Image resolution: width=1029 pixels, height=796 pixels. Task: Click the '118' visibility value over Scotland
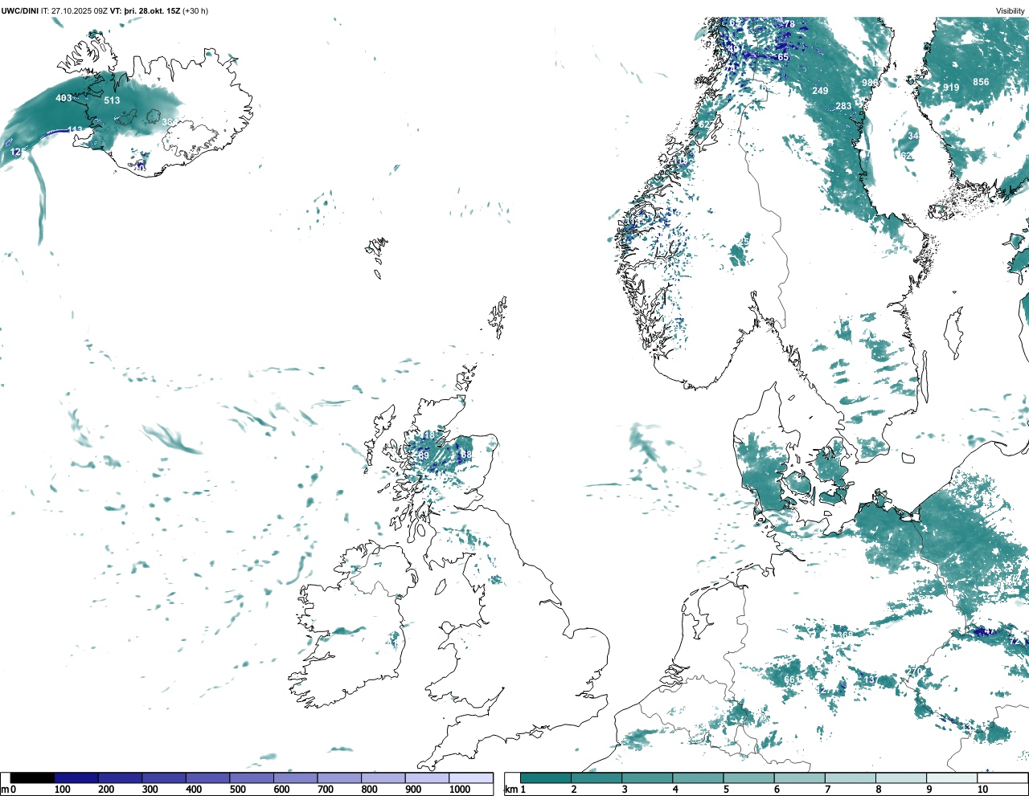[x=427, y=435]
